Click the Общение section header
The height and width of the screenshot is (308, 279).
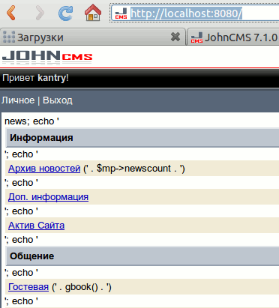pos(142,256)
